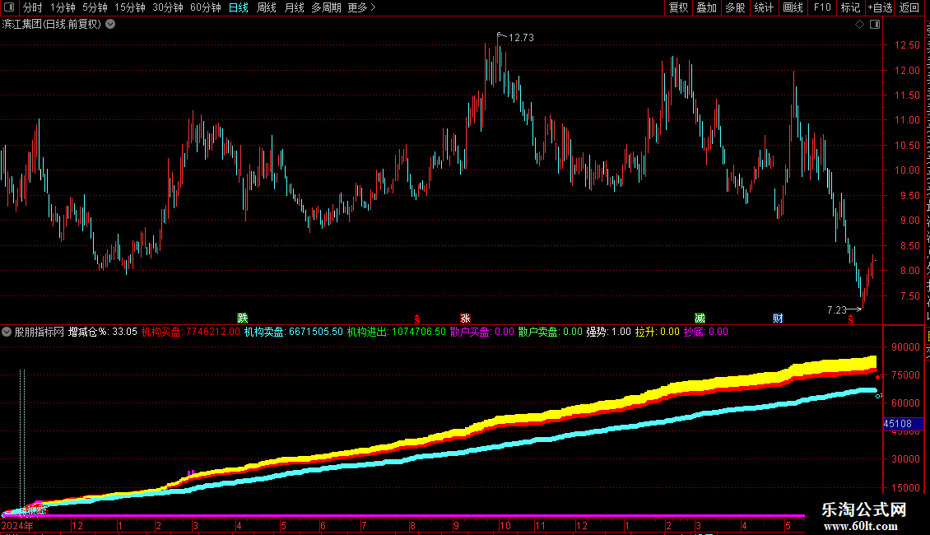The width and height of the screenshot is (930, 535).
Task: Click the 股朋指标网 indicator name
Action: [40, 333]
